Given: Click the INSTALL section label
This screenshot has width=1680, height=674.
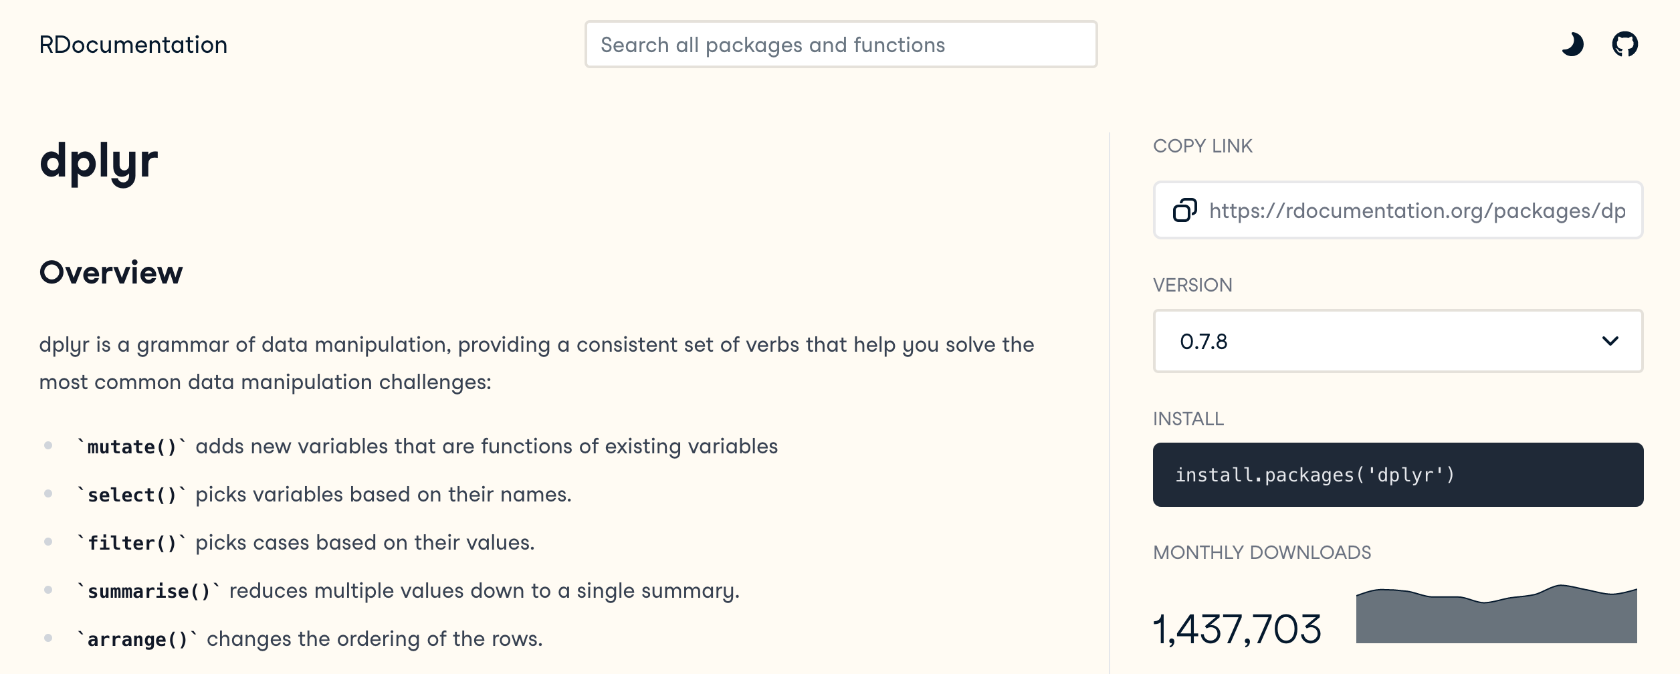Looking at the screenshot, I should (x=1188, y=419).
